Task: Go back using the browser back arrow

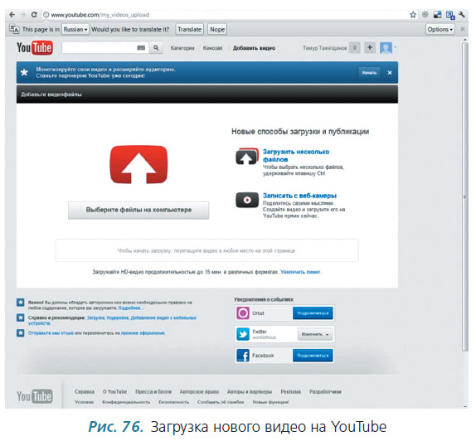Action: click(12, 15)
